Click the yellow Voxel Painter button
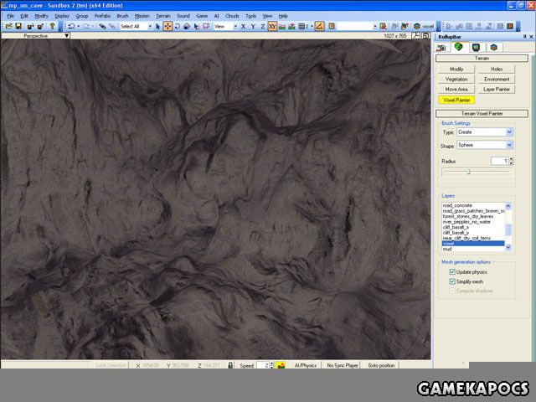 (456, 100)
